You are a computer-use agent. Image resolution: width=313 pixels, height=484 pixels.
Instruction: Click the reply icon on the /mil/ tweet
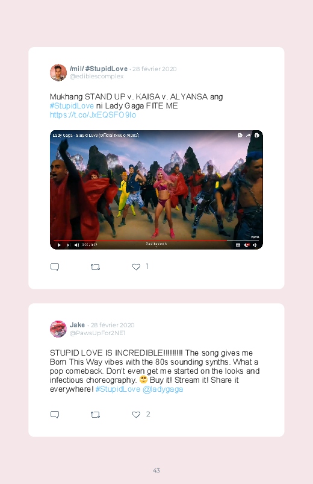pyautogui.click(x=55, y=266)
